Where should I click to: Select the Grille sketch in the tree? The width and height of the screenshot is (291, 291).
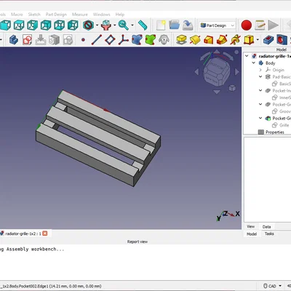[x=284, y=125]
